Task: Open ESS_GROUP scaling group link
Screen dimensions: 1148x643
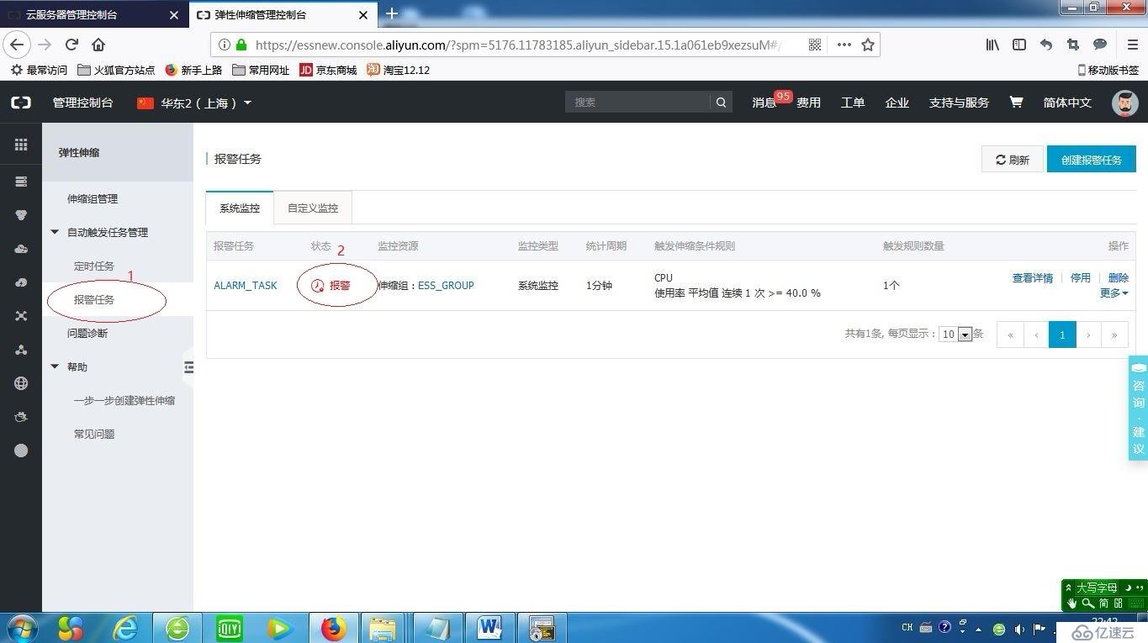Action: point(446,285)
